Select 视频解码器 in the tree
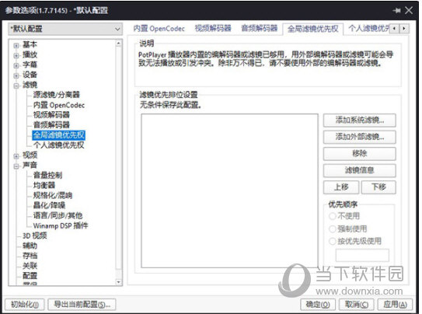 [x=51, y=114]
